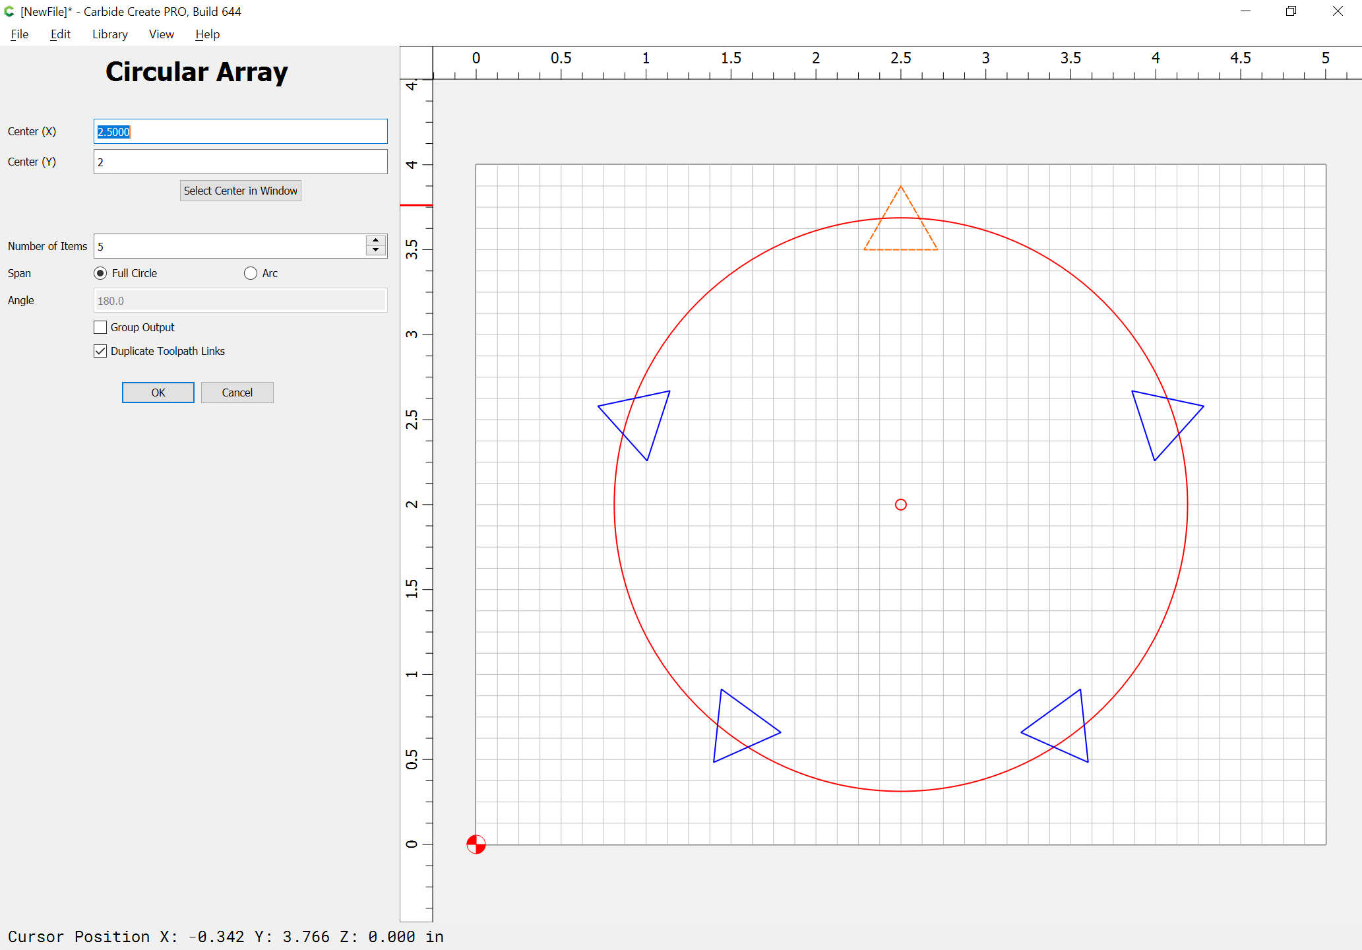
Task: Open the View menu
Action: (x=162, y=34)
